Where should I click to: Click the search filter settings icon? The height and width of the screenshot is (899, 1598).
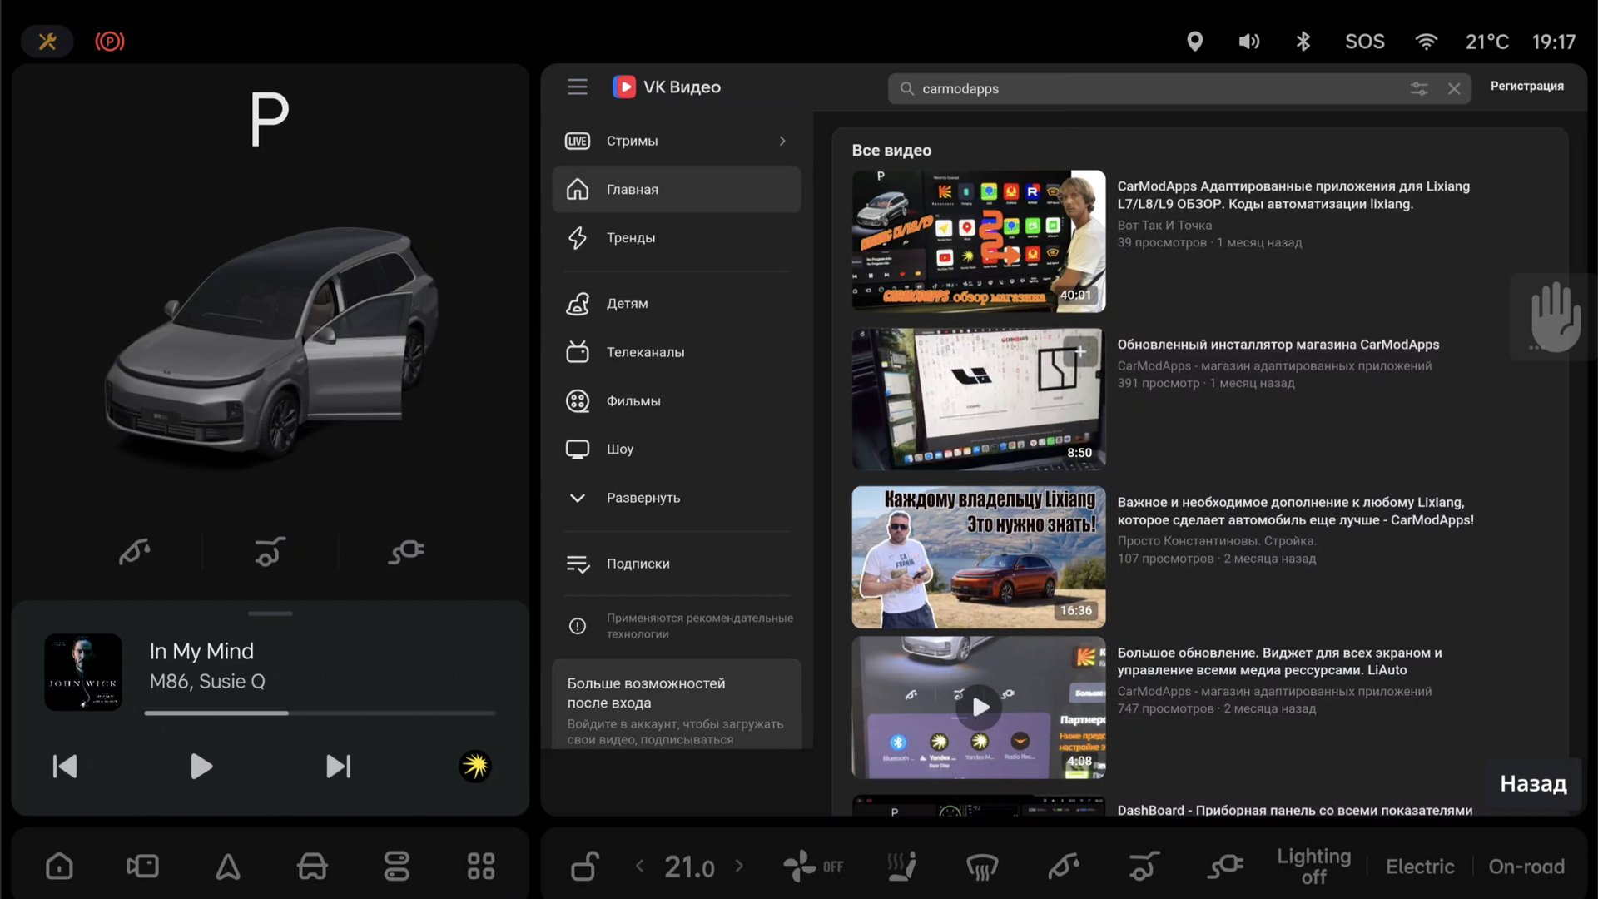1419,88
